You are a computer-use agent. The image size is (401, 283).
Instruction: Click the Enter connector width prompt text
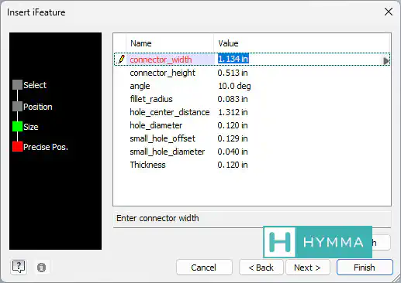tap(157, 218)
